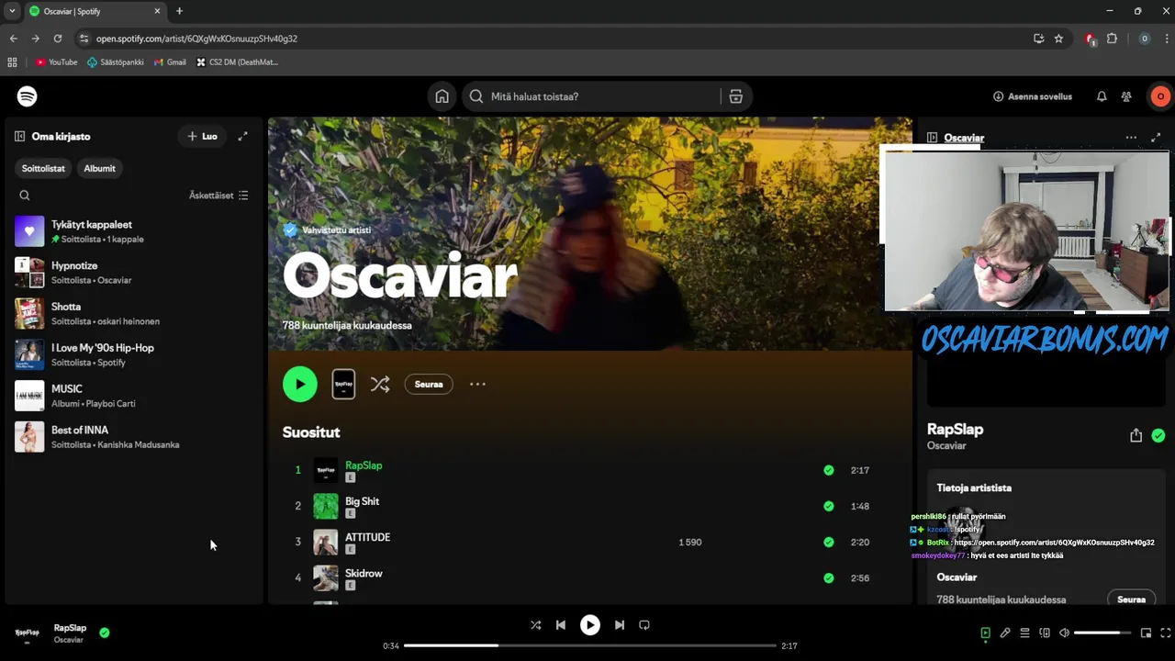
Task: Open the MUSIC album by Playboi Carti
Action: click(133, 396)
